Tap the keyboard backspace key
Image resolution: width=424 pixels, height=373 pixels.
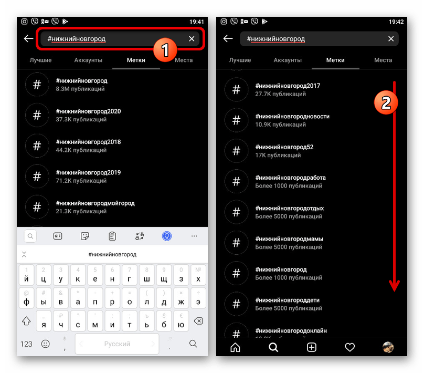click(x=198, y=321)
